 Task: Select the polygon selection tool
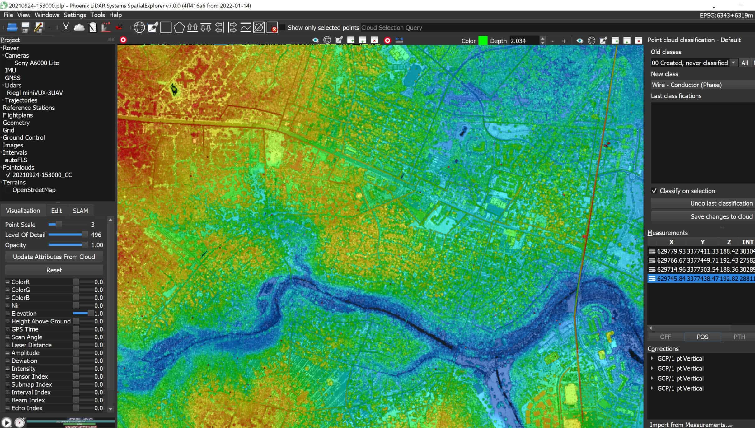pyautogui.click(x=179, y=28)
